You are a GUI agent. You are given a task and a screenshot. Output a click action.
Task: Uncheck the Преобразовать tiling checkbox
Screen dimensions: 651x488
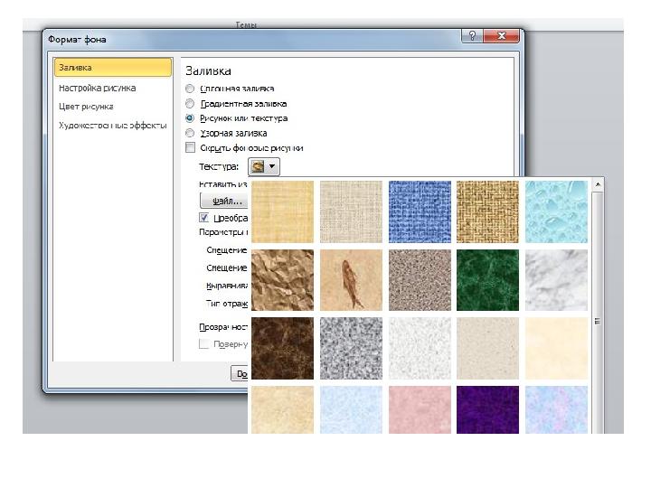pos(203,218)
